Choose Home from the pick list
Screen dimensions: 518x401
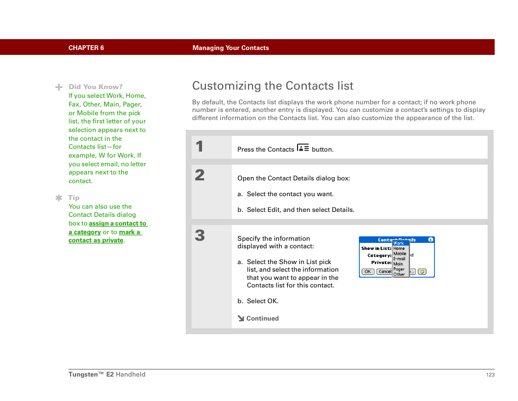click(x=401, y=249)
